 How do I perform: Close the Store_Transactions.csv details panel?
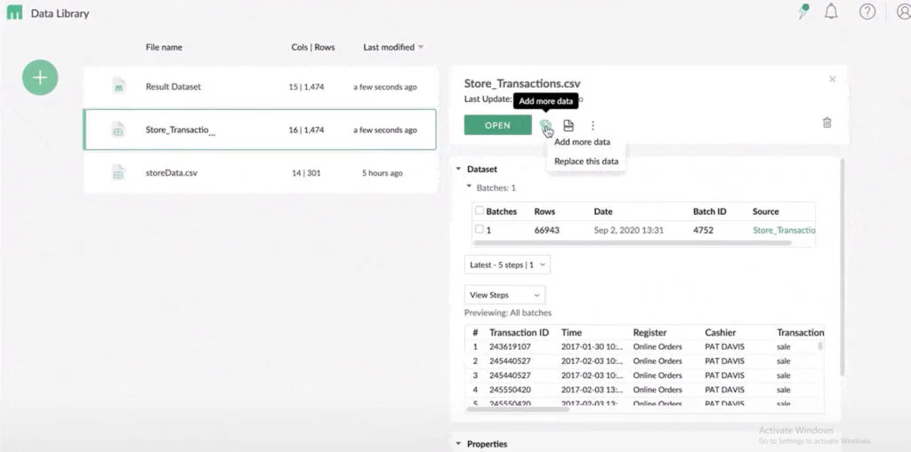832,79
